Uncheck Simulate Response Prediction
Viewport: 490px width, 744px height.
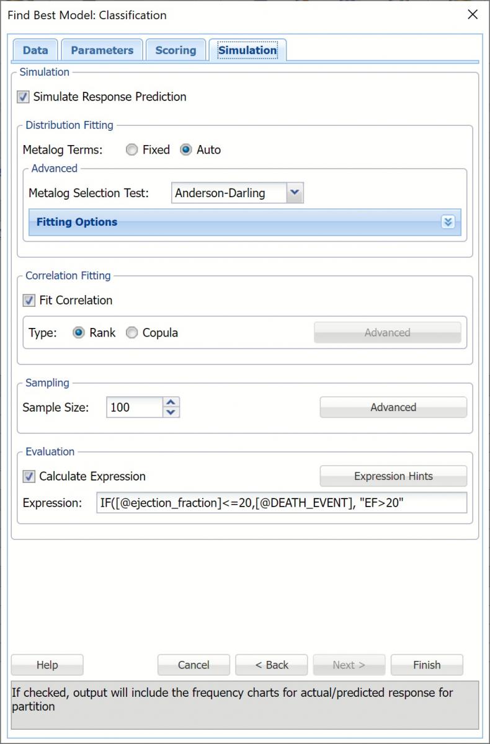click(24, 97)
